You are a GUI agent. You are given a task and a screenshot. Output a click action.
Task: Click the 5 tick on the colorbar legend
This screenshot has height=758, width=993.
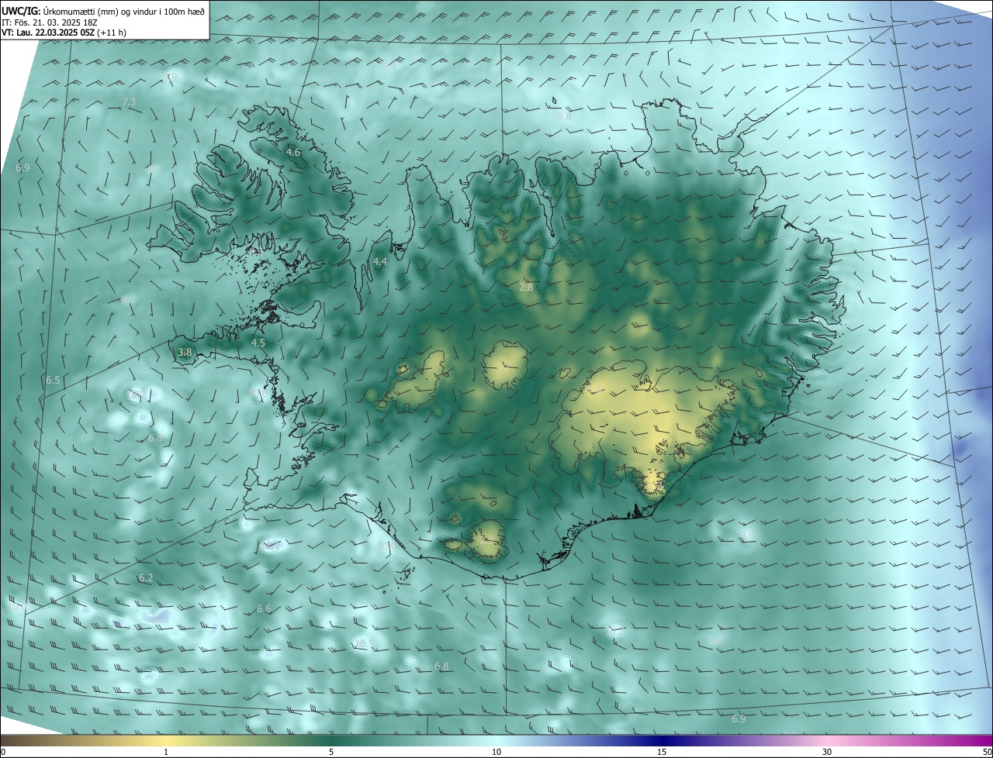331,752
